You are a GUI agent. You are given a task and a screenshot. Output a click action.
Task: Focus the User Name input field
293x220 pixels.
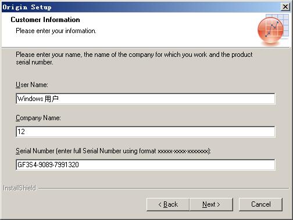145,99
